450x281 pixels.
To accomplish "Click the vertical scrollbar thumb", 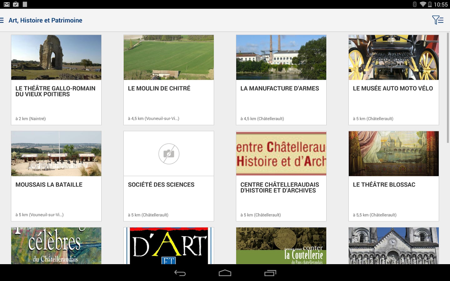I will click(x=448, y=88).
